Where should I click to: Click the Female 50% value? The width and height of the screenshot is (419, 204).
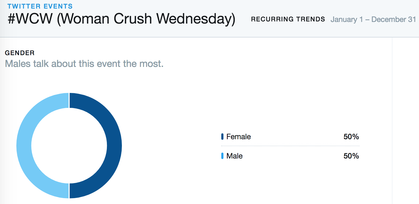[351, 137]
